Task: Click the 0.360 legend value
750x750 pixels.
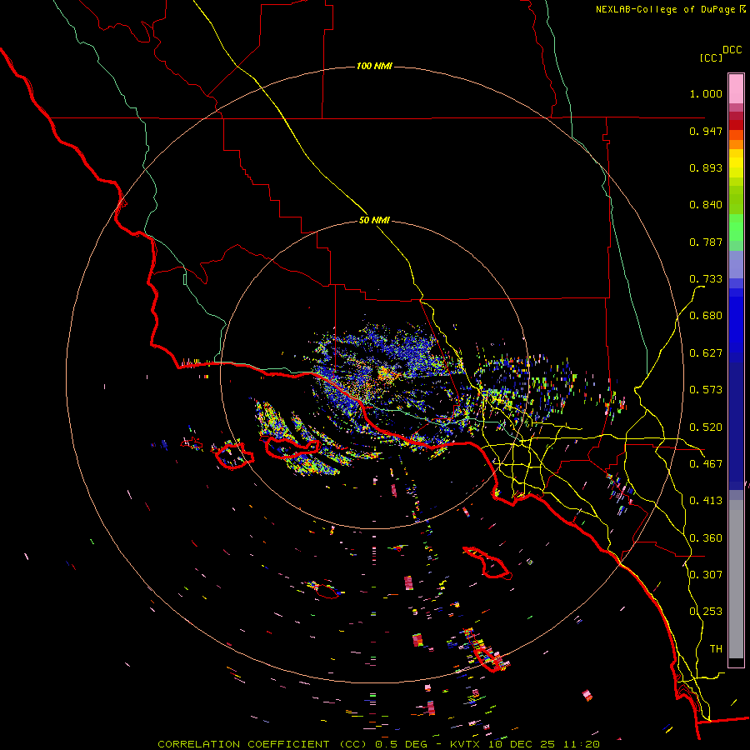Action: (x=706, y=538)
